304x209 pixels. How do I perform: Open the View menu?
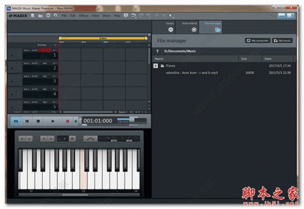tap(95, 16)
